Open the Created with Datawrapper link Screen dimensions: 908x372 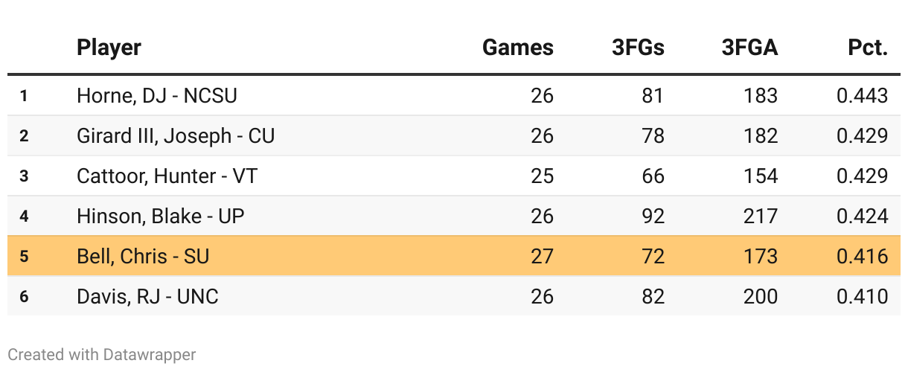tap(102, 355)
